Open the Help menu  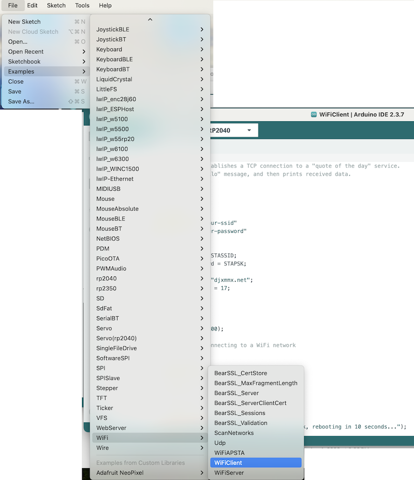click(x=105, y=6)
